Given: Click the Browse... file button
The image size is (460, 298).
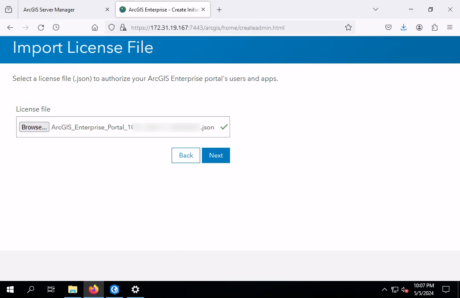Looking at the screenshot, I should click(34, 127).
